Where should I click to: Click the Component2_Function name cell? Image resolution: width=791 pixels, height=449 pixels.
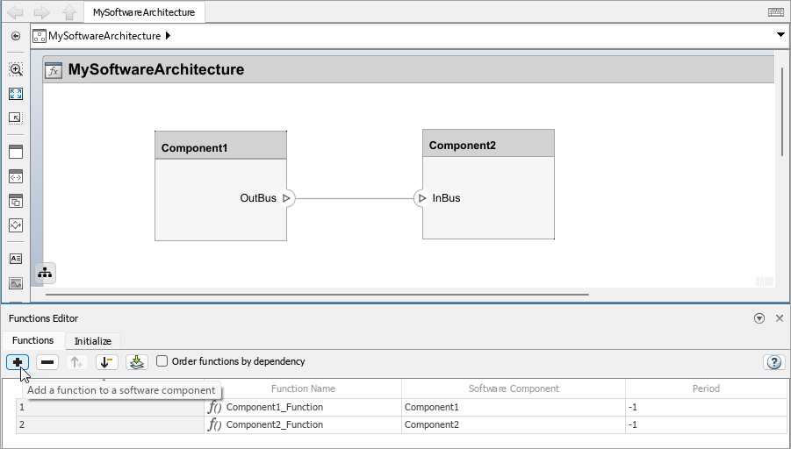274,424
